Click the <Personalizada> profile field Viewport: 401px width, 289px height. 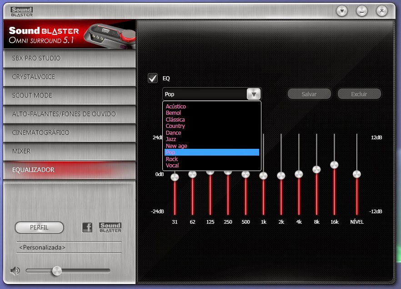pyautogui.click(x=69, y=247)
